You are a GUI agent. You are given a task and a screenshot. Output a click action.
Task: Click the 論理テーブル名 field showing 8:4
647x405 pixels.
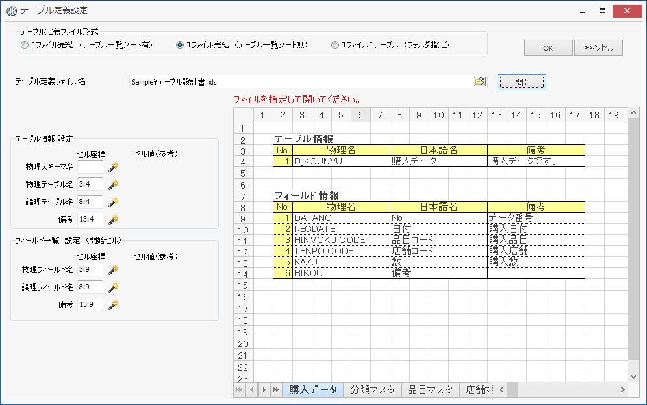(x=90, y=202)
